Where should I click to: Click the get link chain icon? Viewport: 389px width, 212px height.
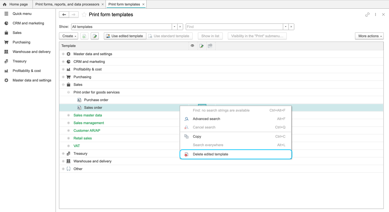click(367, 15)
